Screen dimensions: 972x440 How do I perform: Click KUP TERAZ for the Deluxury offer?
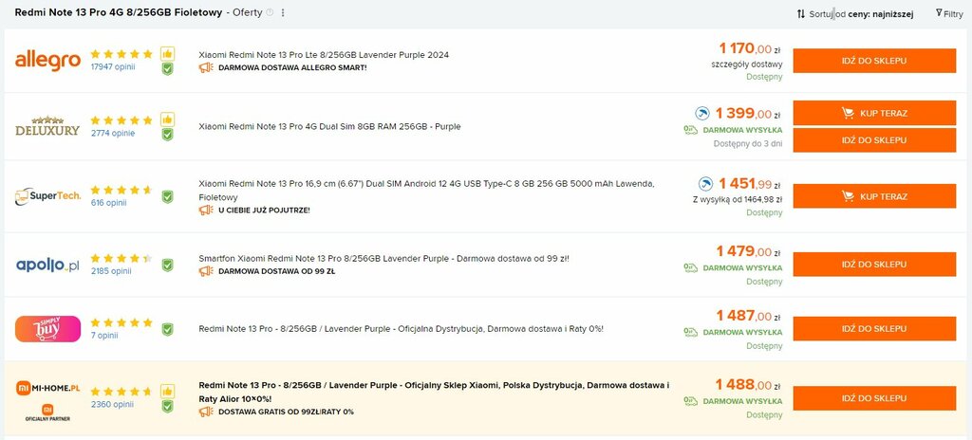tap(874, 113)
